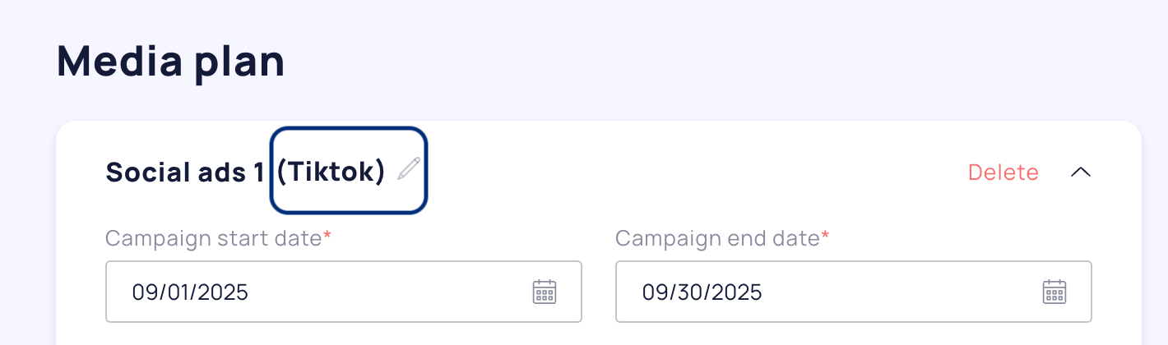The image size is (1168, 345).
Task: Delete the Social ads 1 entry
Action: click(x=1003, y=172)
